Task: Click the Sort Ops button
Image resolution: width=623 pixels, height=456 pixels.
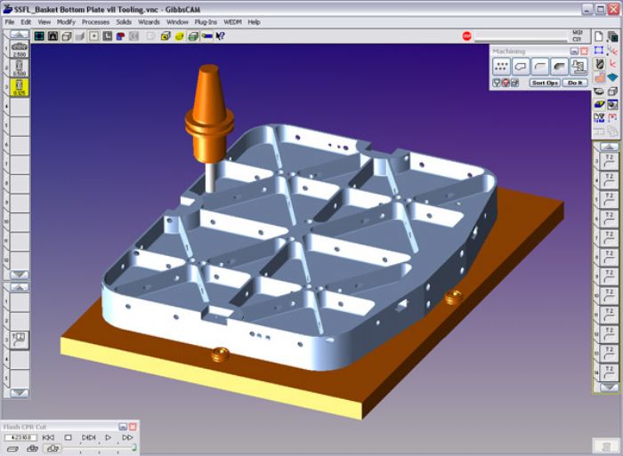Action: [545, 83]
